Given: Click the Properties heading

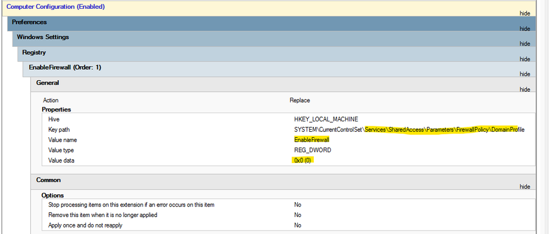Looking at the screenshot, I should pyautogui.click(x=57, y=109).
